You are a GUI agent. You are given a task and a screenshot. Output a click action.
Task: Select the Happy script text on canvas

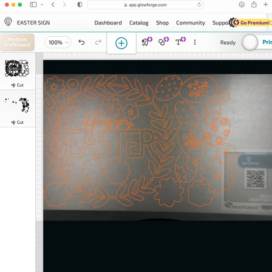tap(108, 121)
